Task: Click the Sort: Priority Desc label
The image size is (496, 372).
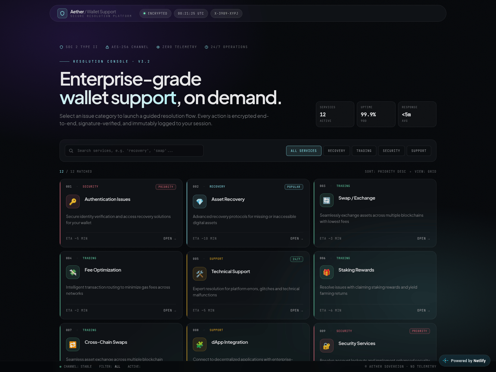Action: 385,171
